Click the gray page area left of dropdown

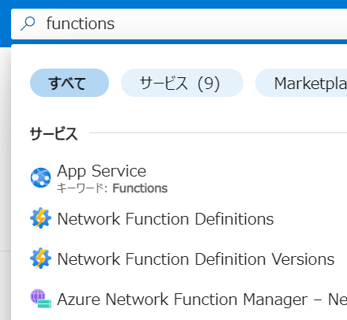tap(6, 184)
